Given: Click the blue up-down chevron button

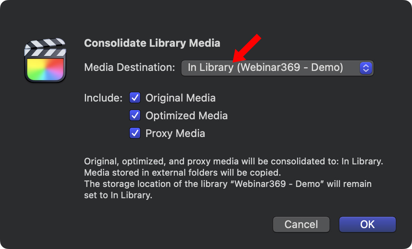Looking at the screenshot, I should click(365, 68).
